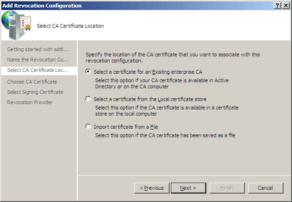Click the description mentioning Active Directory
This screenshot has height=202, width=292.
click(x=162, y=84)
